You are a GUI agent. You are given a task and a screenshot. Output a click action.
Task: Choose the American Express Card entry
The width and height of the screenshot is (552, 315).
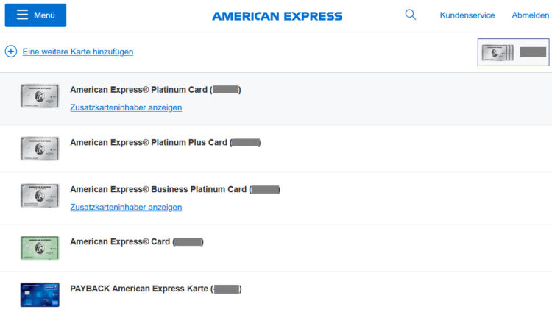119,241
